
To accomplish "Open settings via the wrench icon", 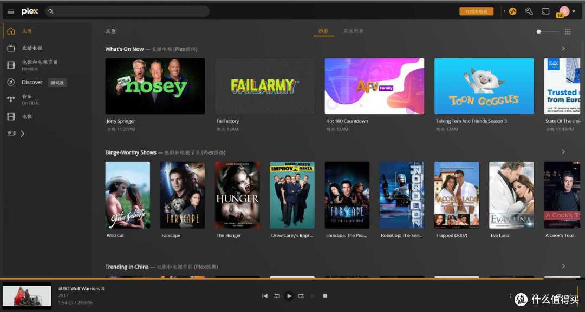I will pos(529,11).
